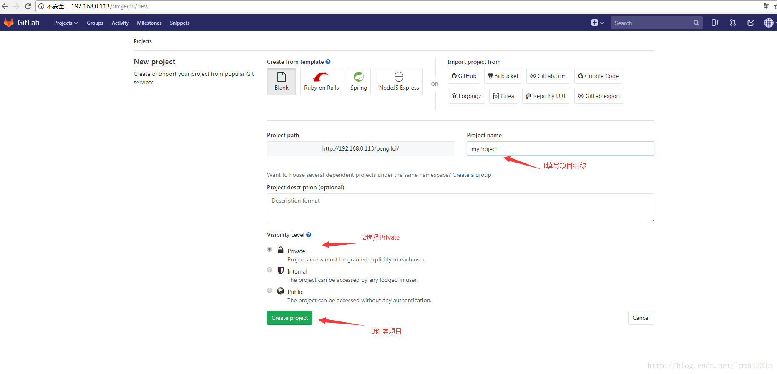Go to Milestones in the navbar
The height and width of the screenshot is (374, 777).
pos(149,23)
